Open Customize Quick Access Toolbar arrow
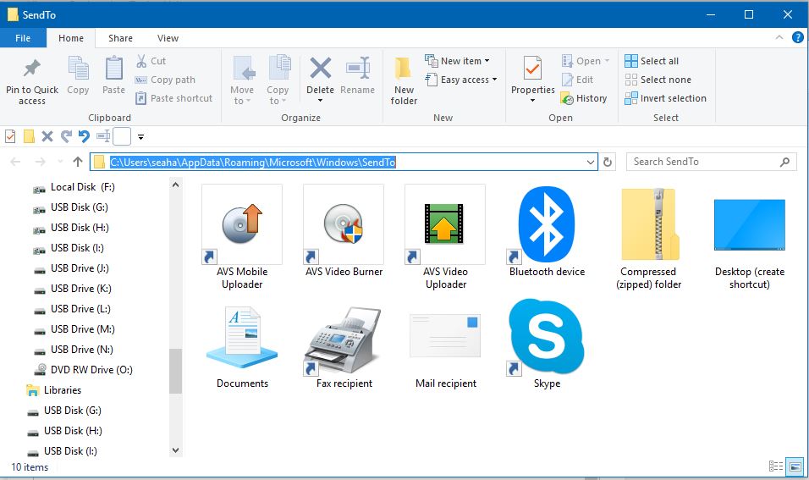This screenshot has height=480, width=809. pyautogui.click(x=140, y=137)
